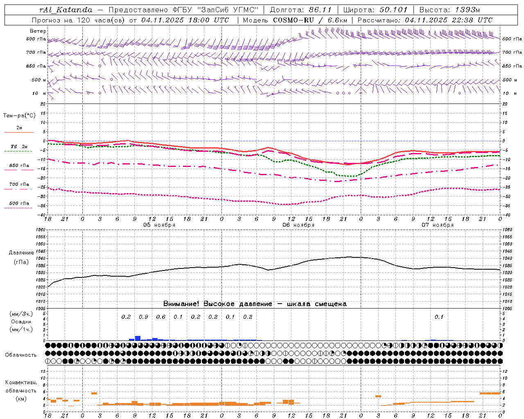Click the Модель COSMO-RU / 6.6км text
The image size is (524, 419).
tap(295, 20)
